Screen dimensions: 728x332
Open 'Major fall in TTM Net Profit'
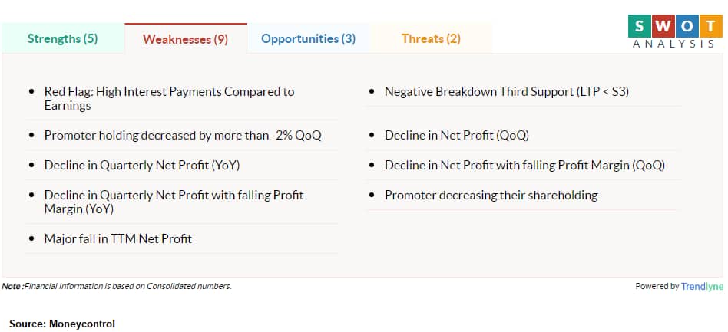click(117, 238)
